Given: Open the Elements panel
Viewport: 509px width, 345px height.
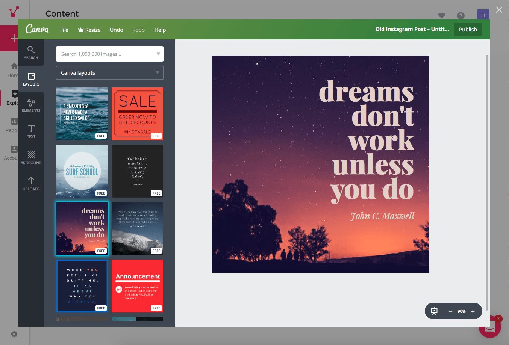Looking at the screenshot, I should pos(31,105).
